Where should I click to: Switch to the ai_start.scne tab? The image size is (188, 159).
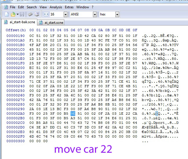pyautogui.click(x=51, y=22)
